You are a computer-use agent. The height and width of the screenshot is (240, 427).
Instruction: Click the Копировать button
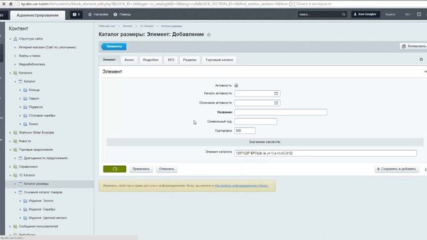414,46
